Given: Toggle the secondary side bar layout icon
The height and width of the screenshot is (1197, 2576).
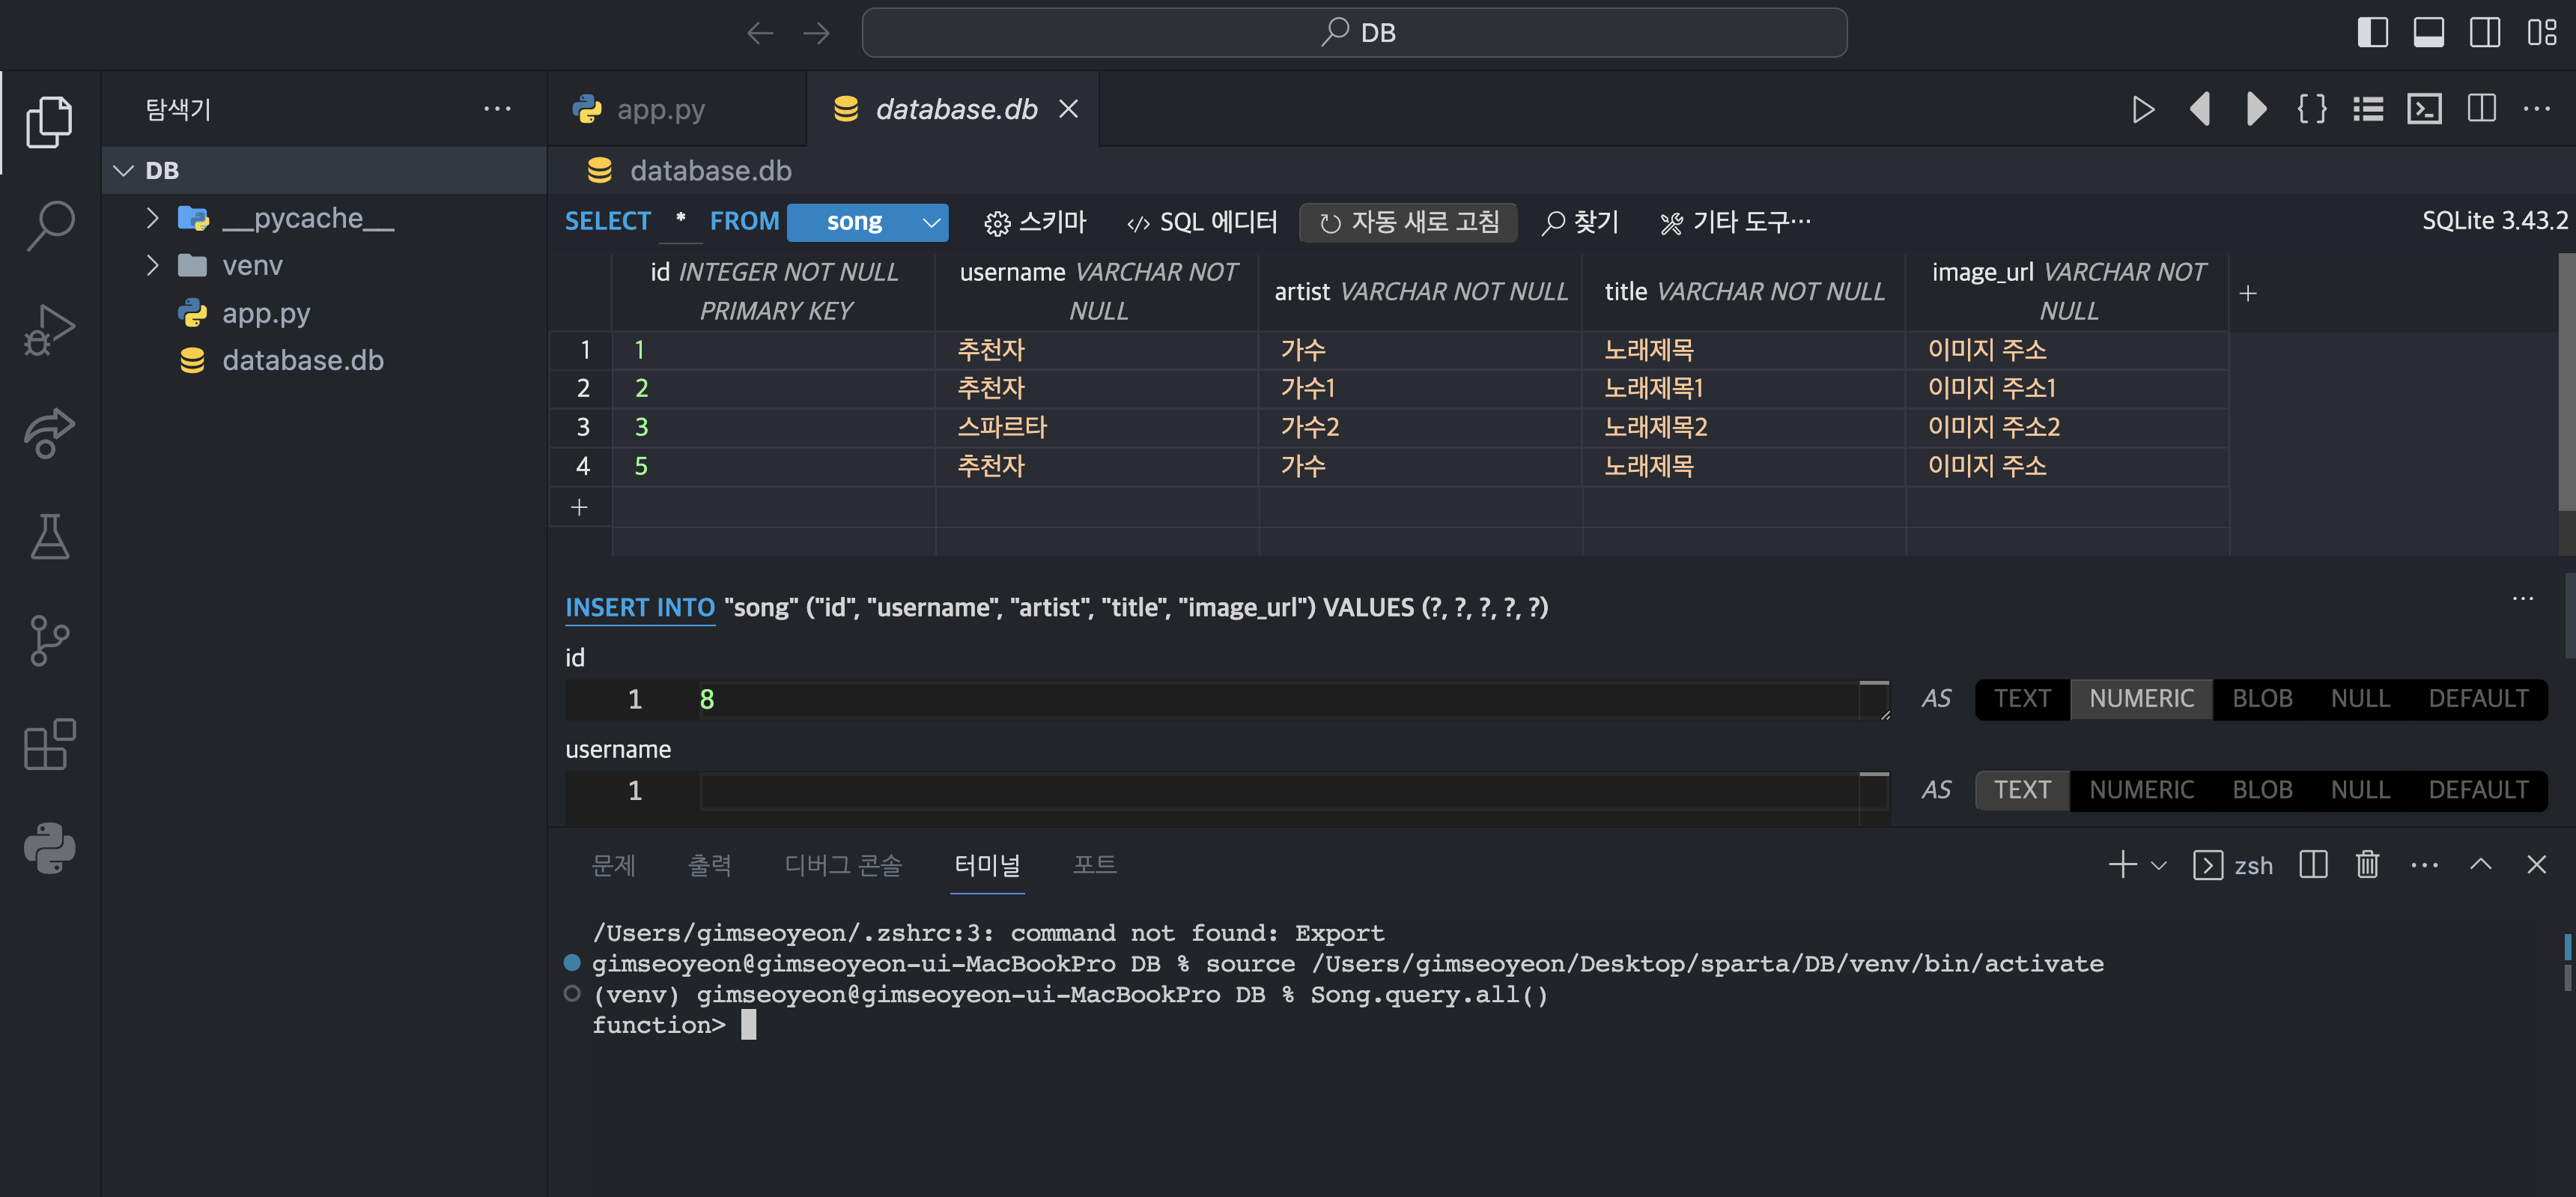Looking at the screenshot, I should pos(2484,33).
